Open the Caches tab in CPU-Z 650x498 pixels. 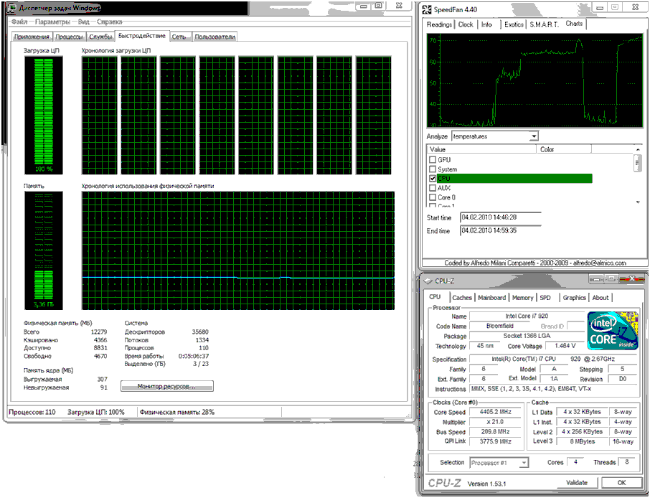(x=462, y=298)
